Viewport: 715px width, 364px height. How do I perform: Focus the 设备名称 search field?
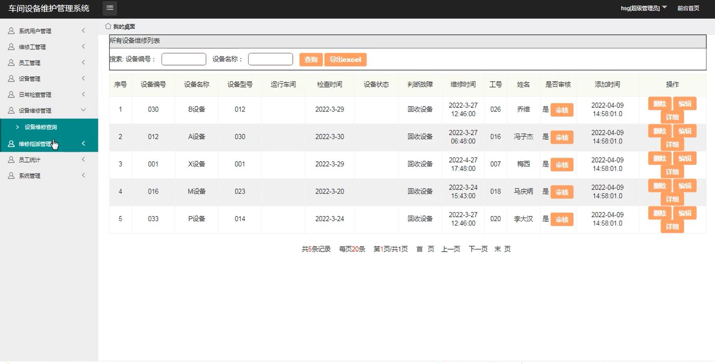[x=270, y=59]
